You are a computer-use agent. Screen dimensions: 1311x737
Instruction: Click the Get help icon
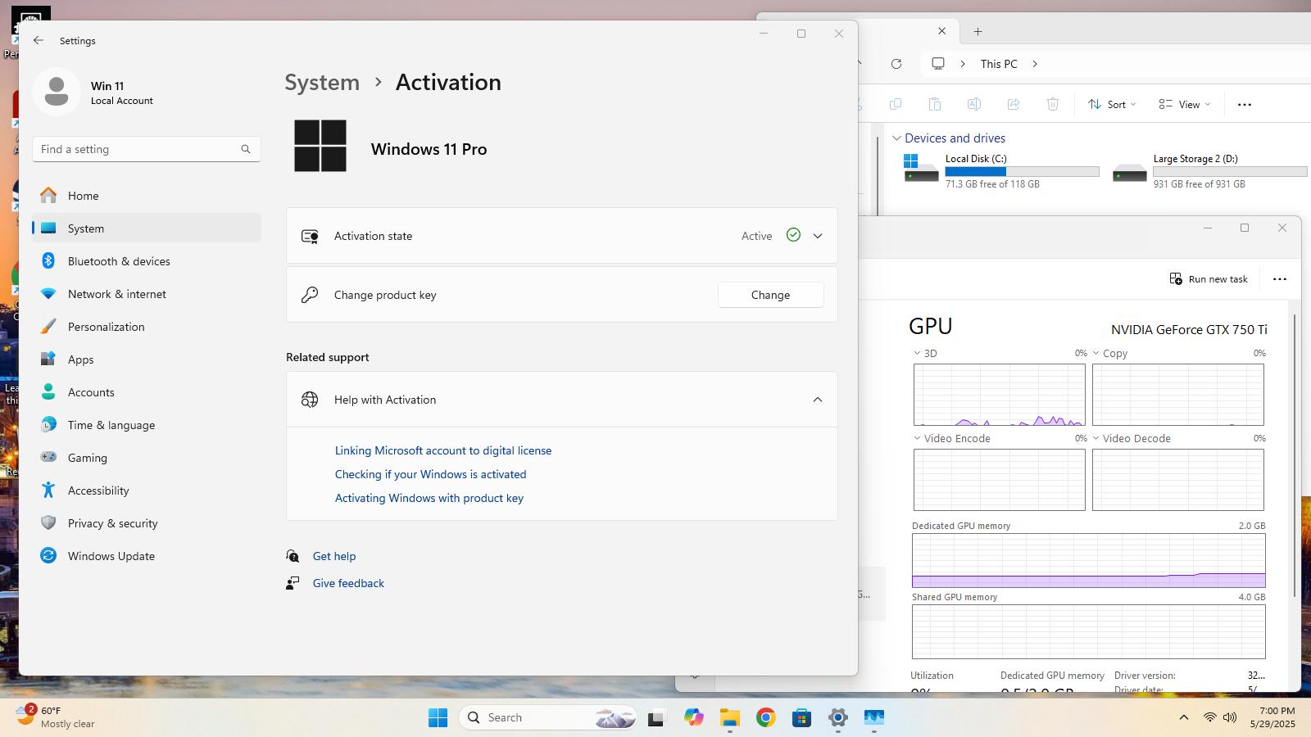[293, 556]
